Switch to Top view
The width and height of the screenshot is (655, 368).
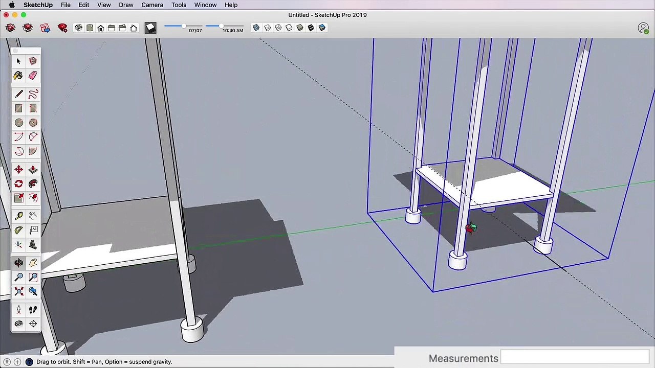tap(90, 28)
